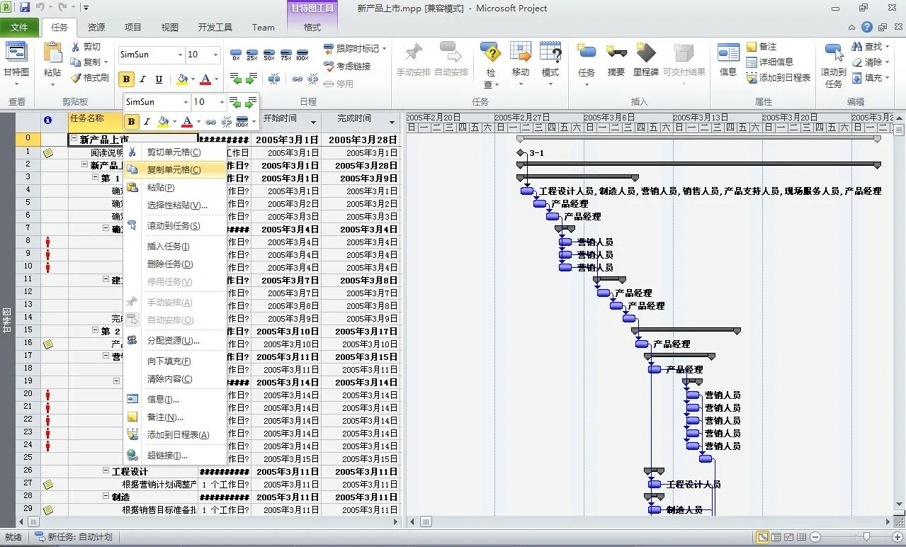Open the 文件 (File) tab
The width and height of the screenshot is (906, 547).
(x=20, y=28)
